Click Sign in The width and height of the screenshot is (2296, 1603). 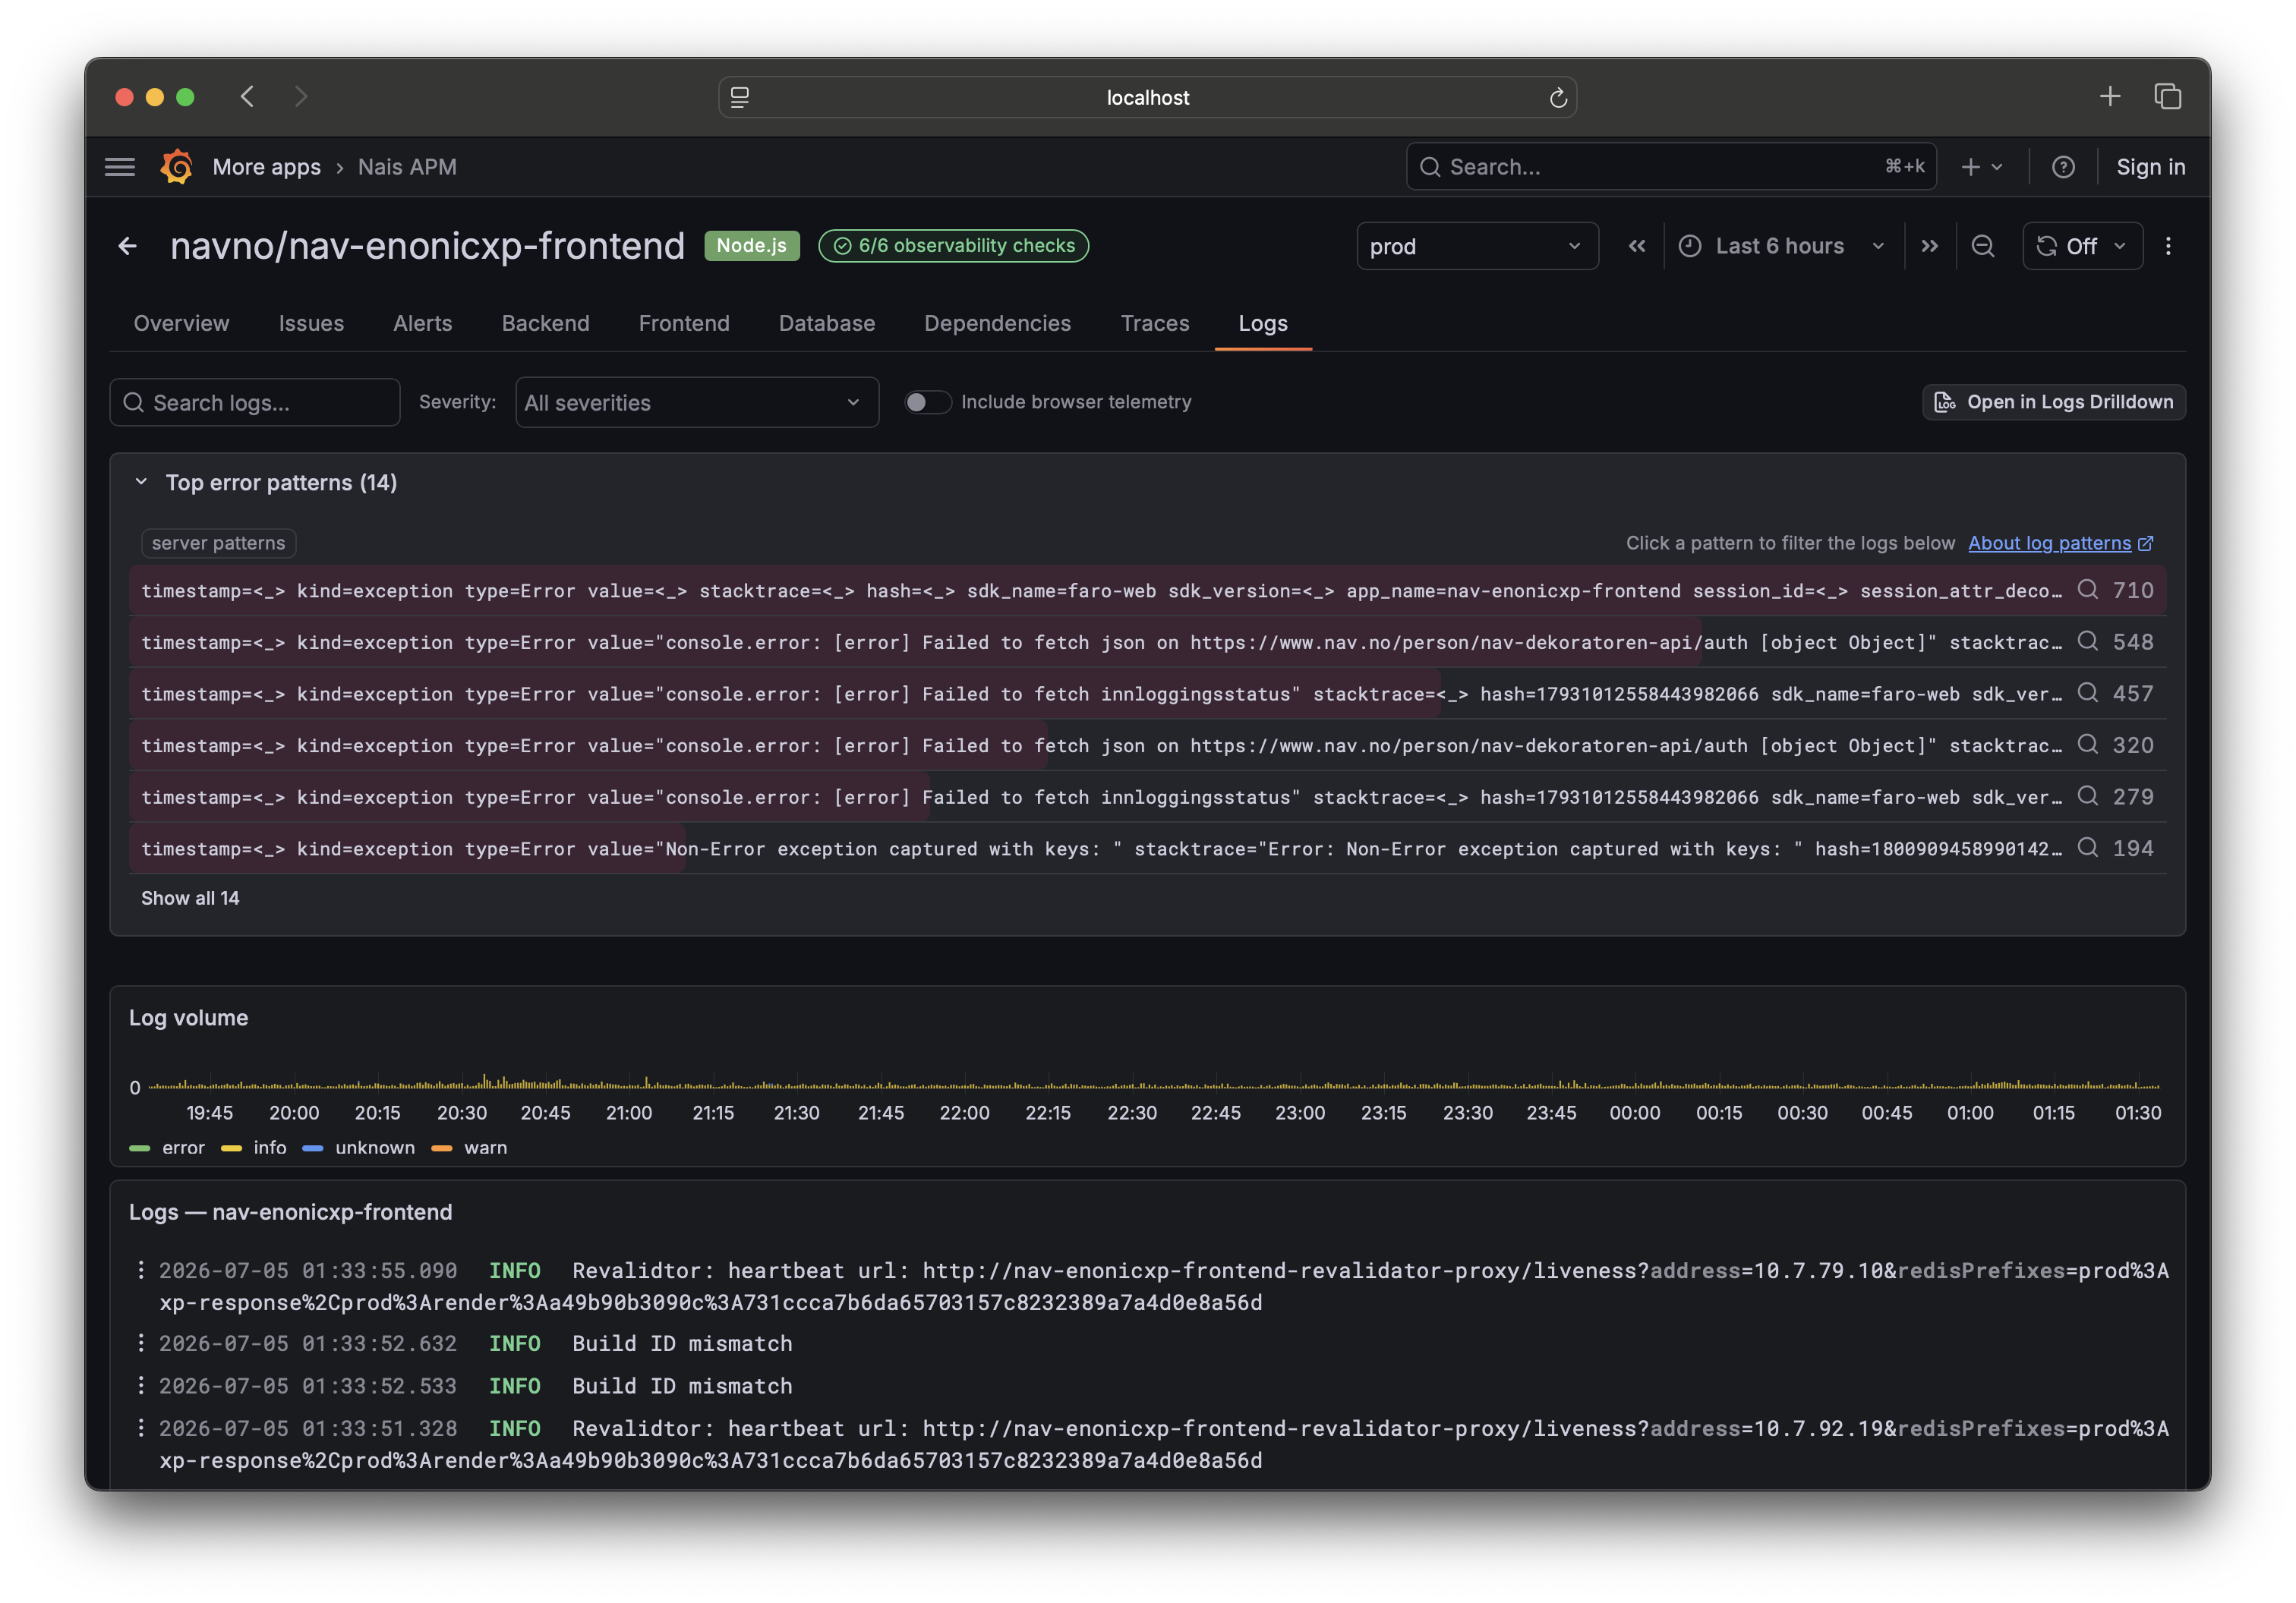coord(2150,167)
